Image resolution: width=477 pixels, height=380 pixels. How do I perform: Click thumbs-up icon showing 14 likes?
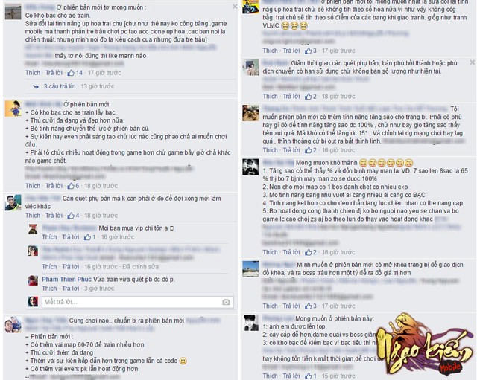pos(71,73)
